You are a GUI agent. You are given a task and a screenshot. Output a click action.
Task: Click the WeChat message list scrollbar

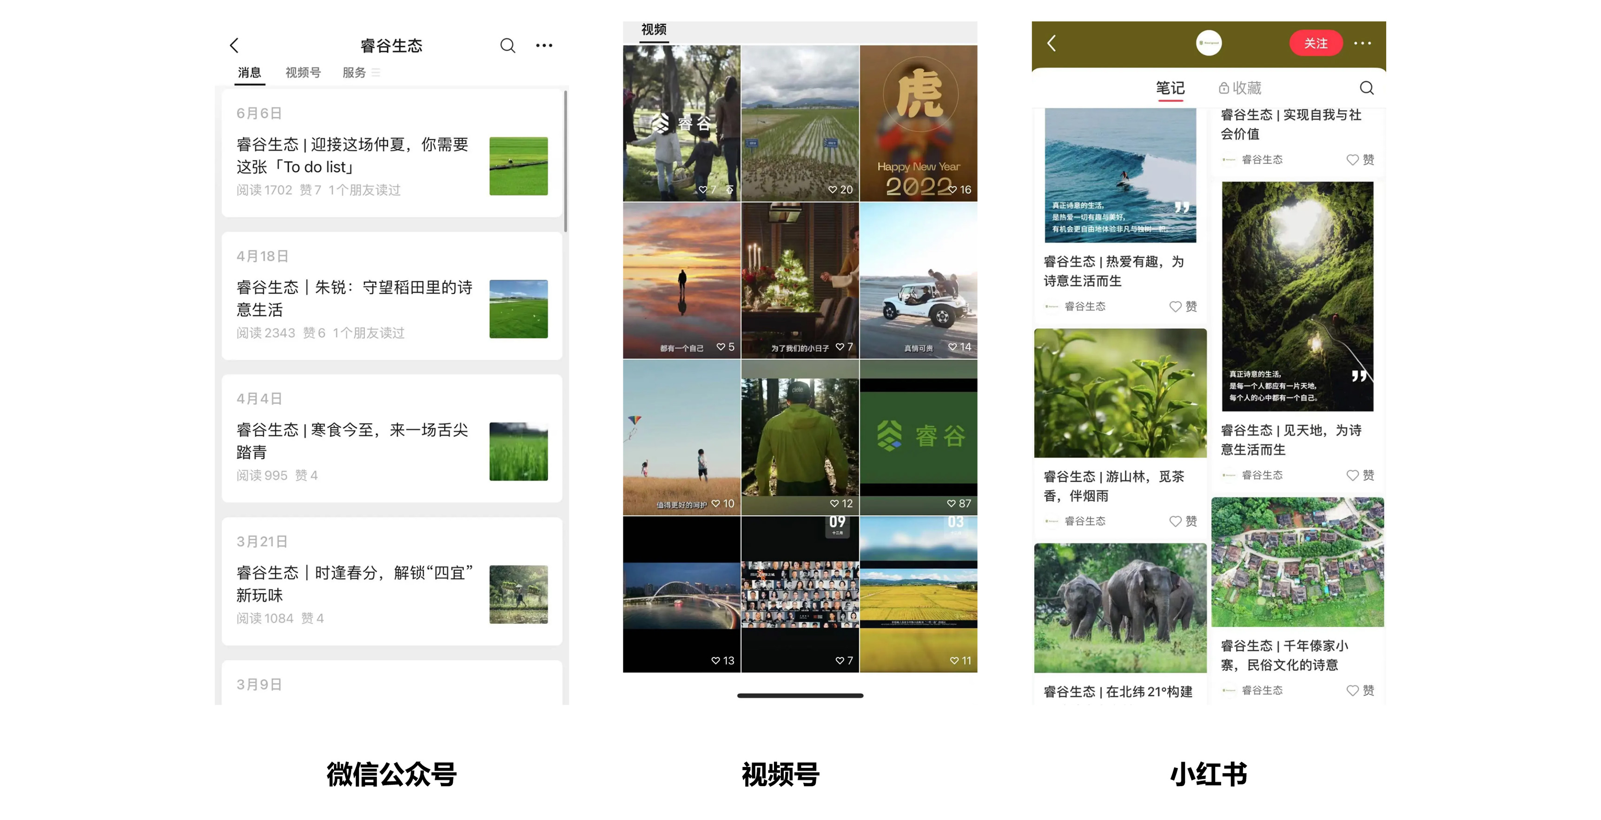(566, 162)
